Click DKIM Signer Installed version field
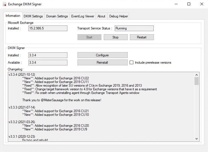Image resolution: width=208 pixels, height=152 pixels. pyautogui.click(x=48, y=55)
